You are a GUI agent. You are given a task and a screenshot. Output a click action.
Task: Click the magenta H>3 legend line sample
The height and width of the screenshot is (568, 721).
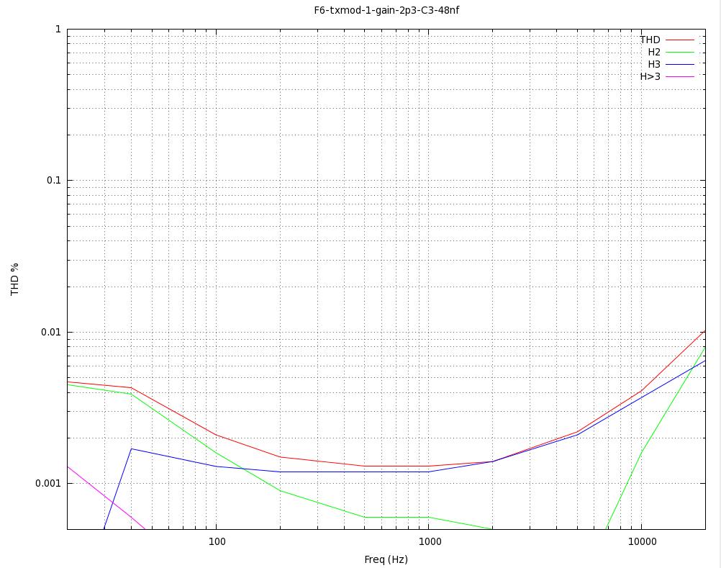click(679, 76)
